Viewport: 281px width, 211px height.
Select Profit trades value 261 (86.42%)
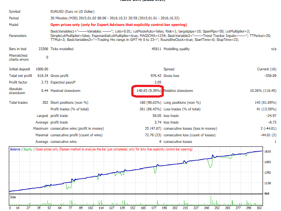(x=150, y=109)
